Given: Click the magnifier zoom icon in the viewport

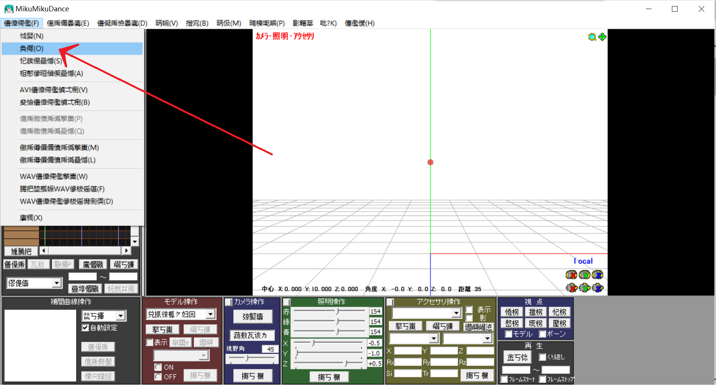Looking at the screenshot, I should [592, 37].
